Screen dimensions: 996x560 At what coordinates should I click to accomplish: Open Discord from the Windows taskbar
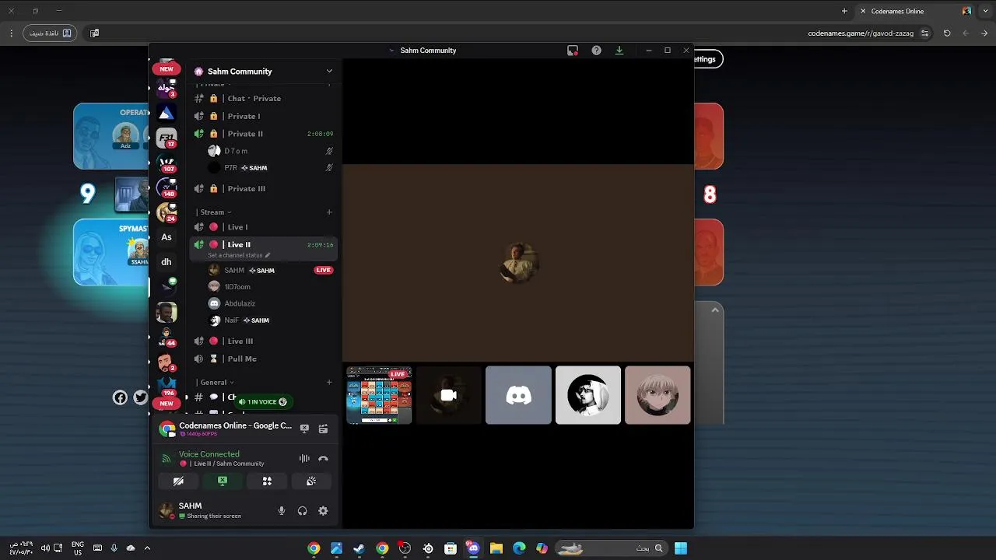473,548
